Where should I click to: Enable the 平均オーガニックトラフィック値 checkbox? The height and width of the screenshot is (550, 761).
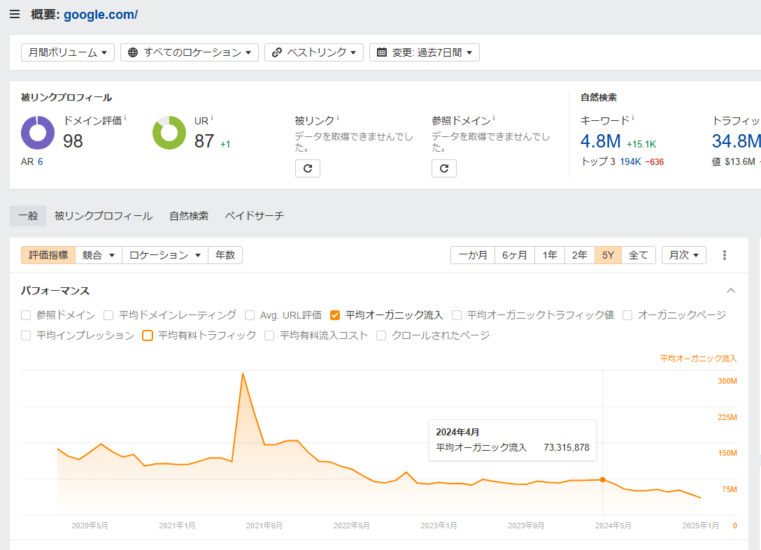click(x=457, y=315)
